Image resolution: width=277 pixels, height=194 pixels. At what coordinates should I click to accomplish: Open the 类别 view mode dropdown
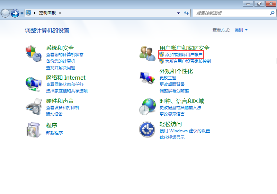241,30
